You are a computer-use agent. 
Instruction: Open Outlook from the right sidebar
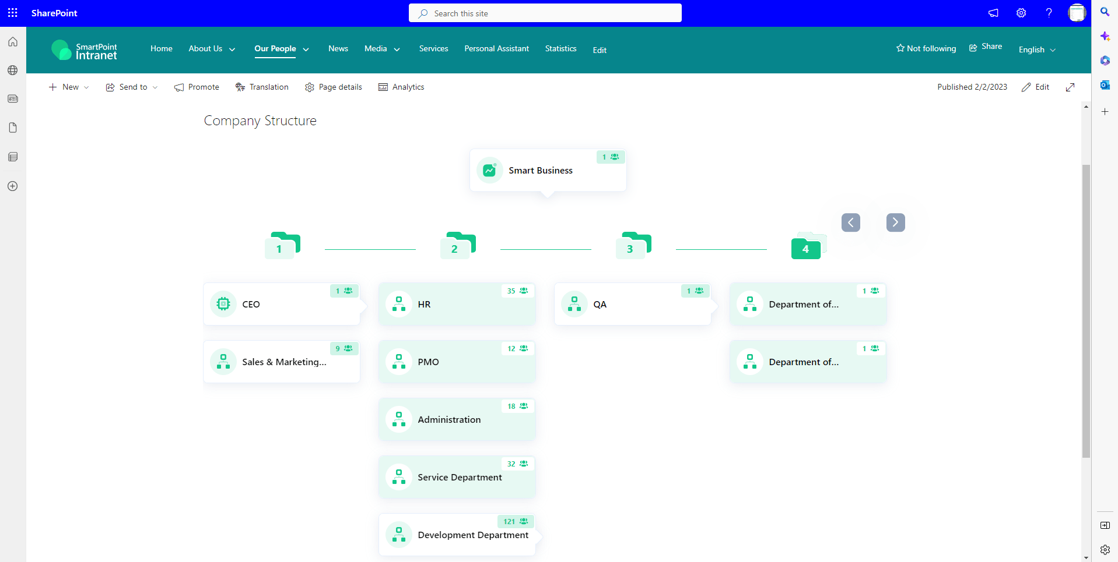(x=1105, y=85)
